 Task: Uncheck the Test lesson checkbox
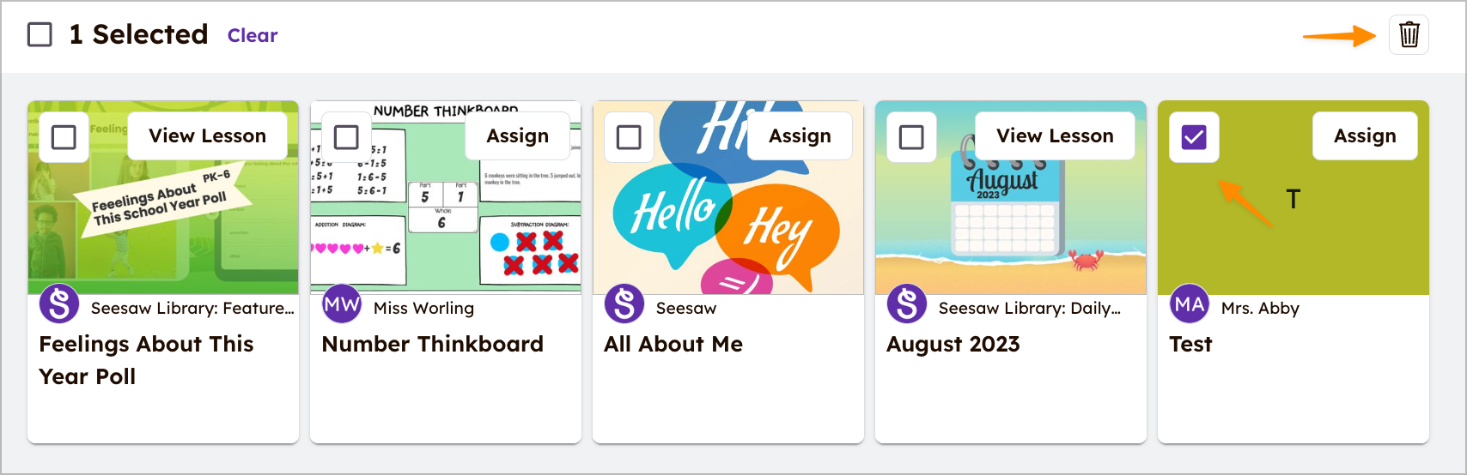tap(1194, 137)
